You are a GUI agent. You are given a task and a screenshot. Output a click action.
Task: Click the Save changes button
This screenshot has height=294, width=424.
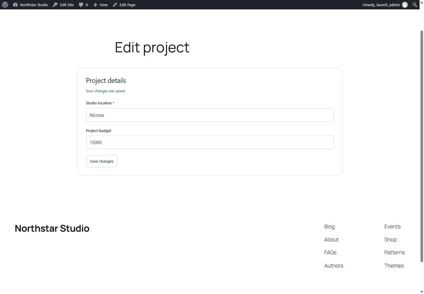click(102, 161)
